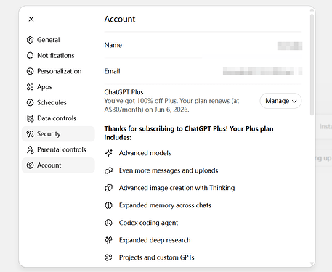The height and width of the screenshot is (272, 332).
Task: Select the Apps section
Action: pyautogui.click(x=58, y=87)
